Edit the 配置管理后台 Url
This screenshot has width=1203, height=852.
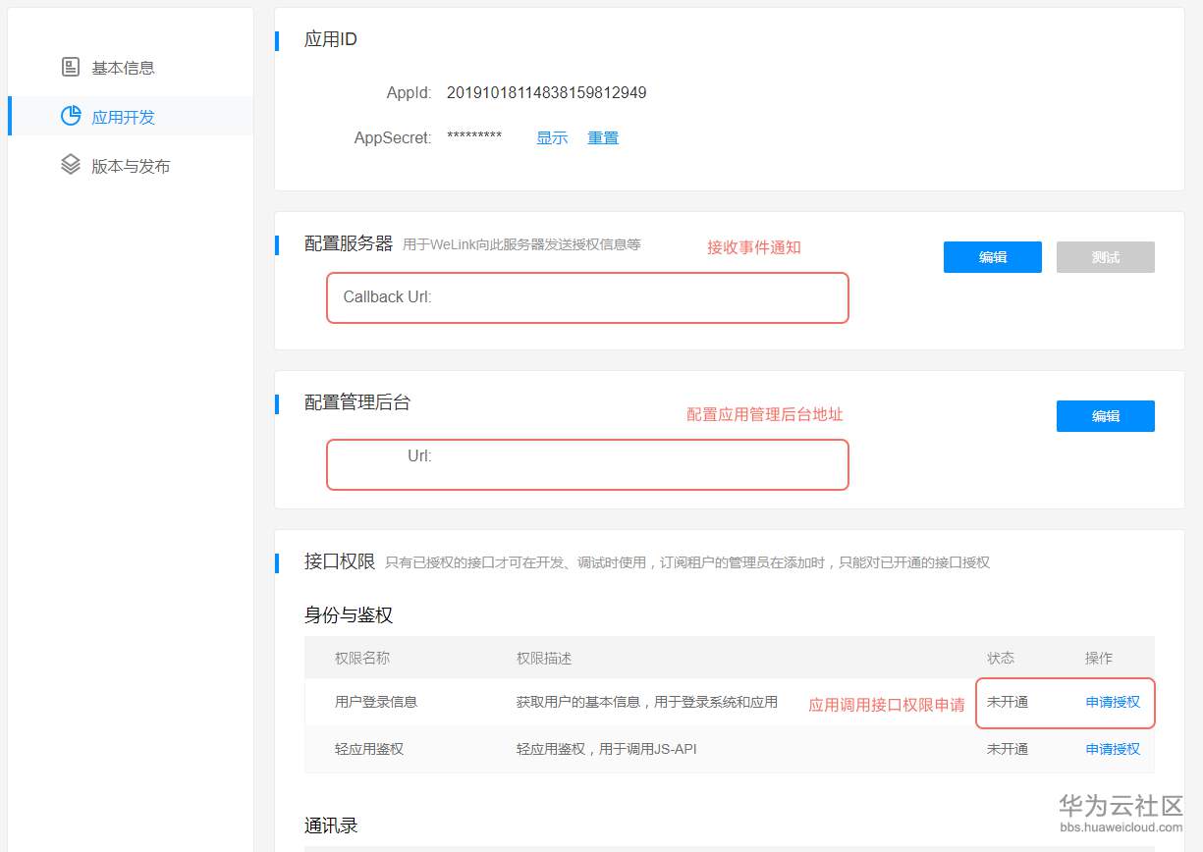1105,416
